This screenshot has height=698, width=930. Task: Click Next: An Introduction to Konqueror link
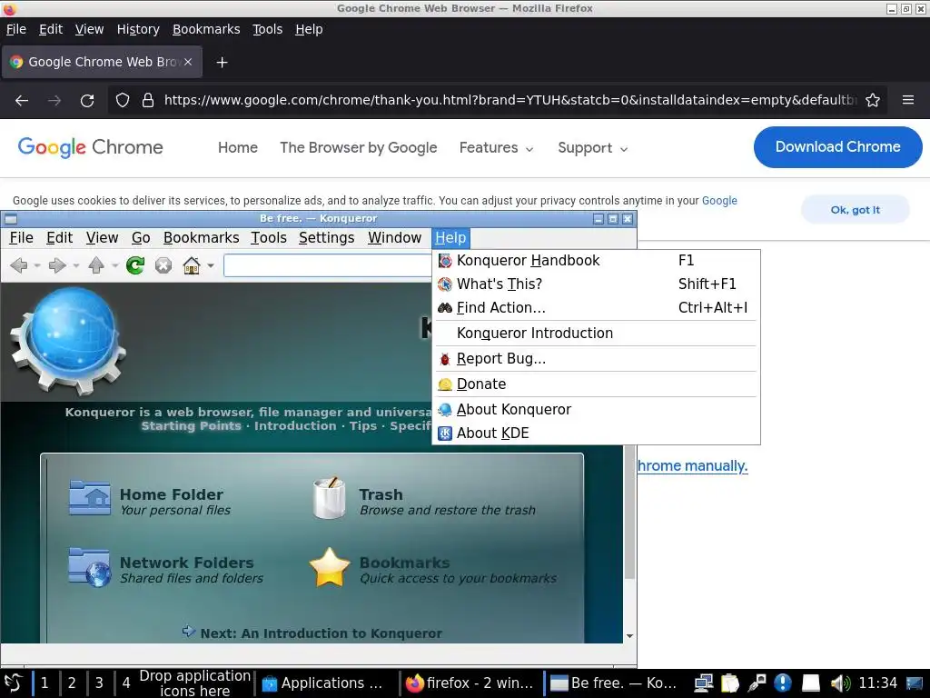coord(321,633)
